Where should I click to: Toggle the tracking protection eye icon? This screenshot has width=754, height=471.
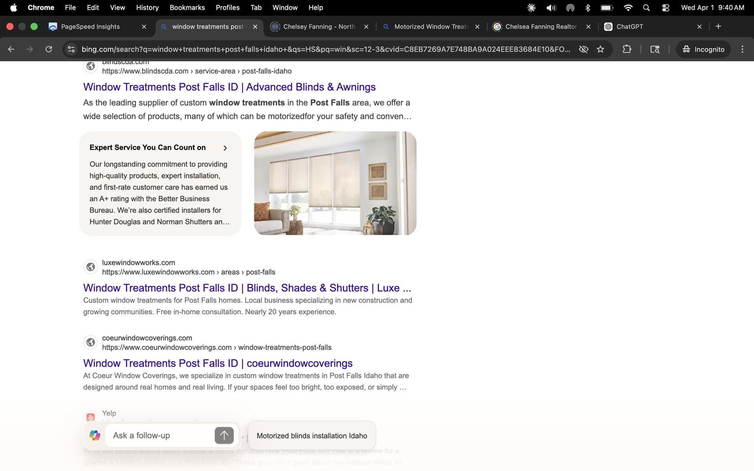point(584,49)
